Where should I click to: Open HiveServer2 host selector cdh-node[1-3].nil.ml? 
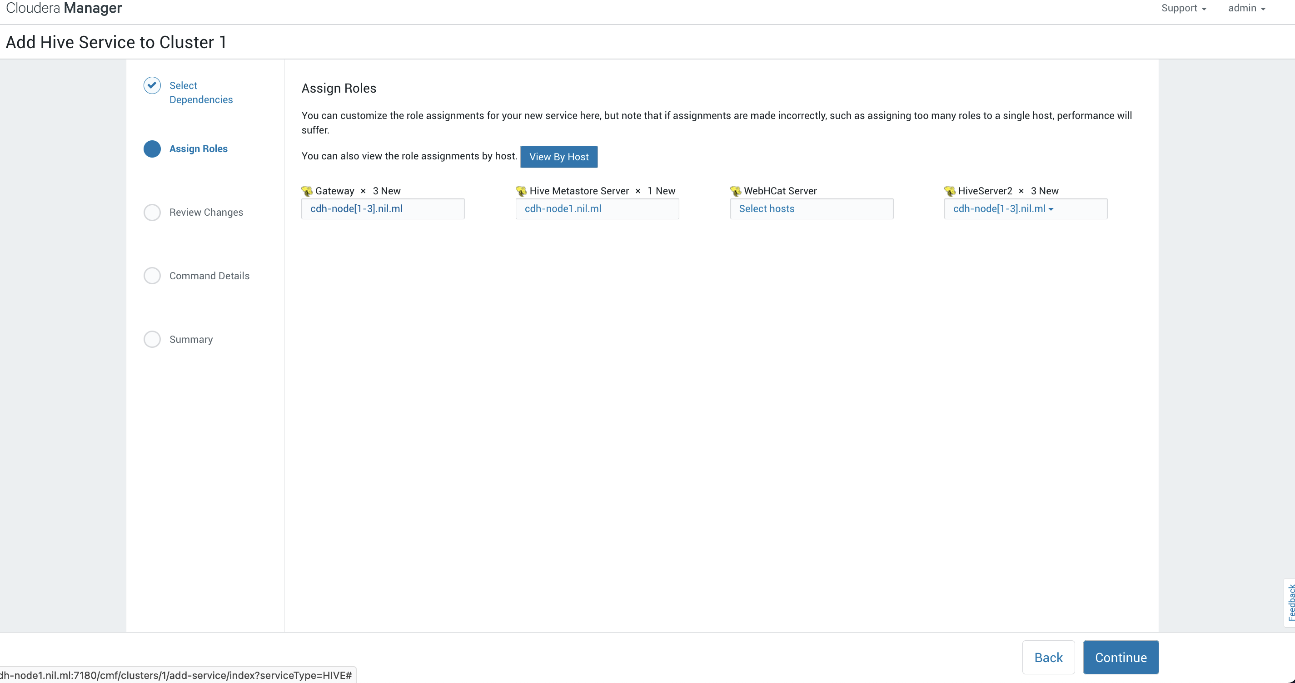pos(1026,208)
